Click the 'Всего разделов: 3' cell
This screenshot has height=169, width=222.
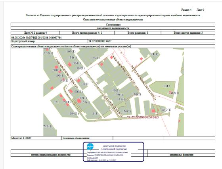click(x=138, y=33)
